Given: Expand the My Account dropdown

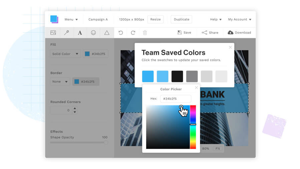Looking at the screenshot, I should [240, 19].
